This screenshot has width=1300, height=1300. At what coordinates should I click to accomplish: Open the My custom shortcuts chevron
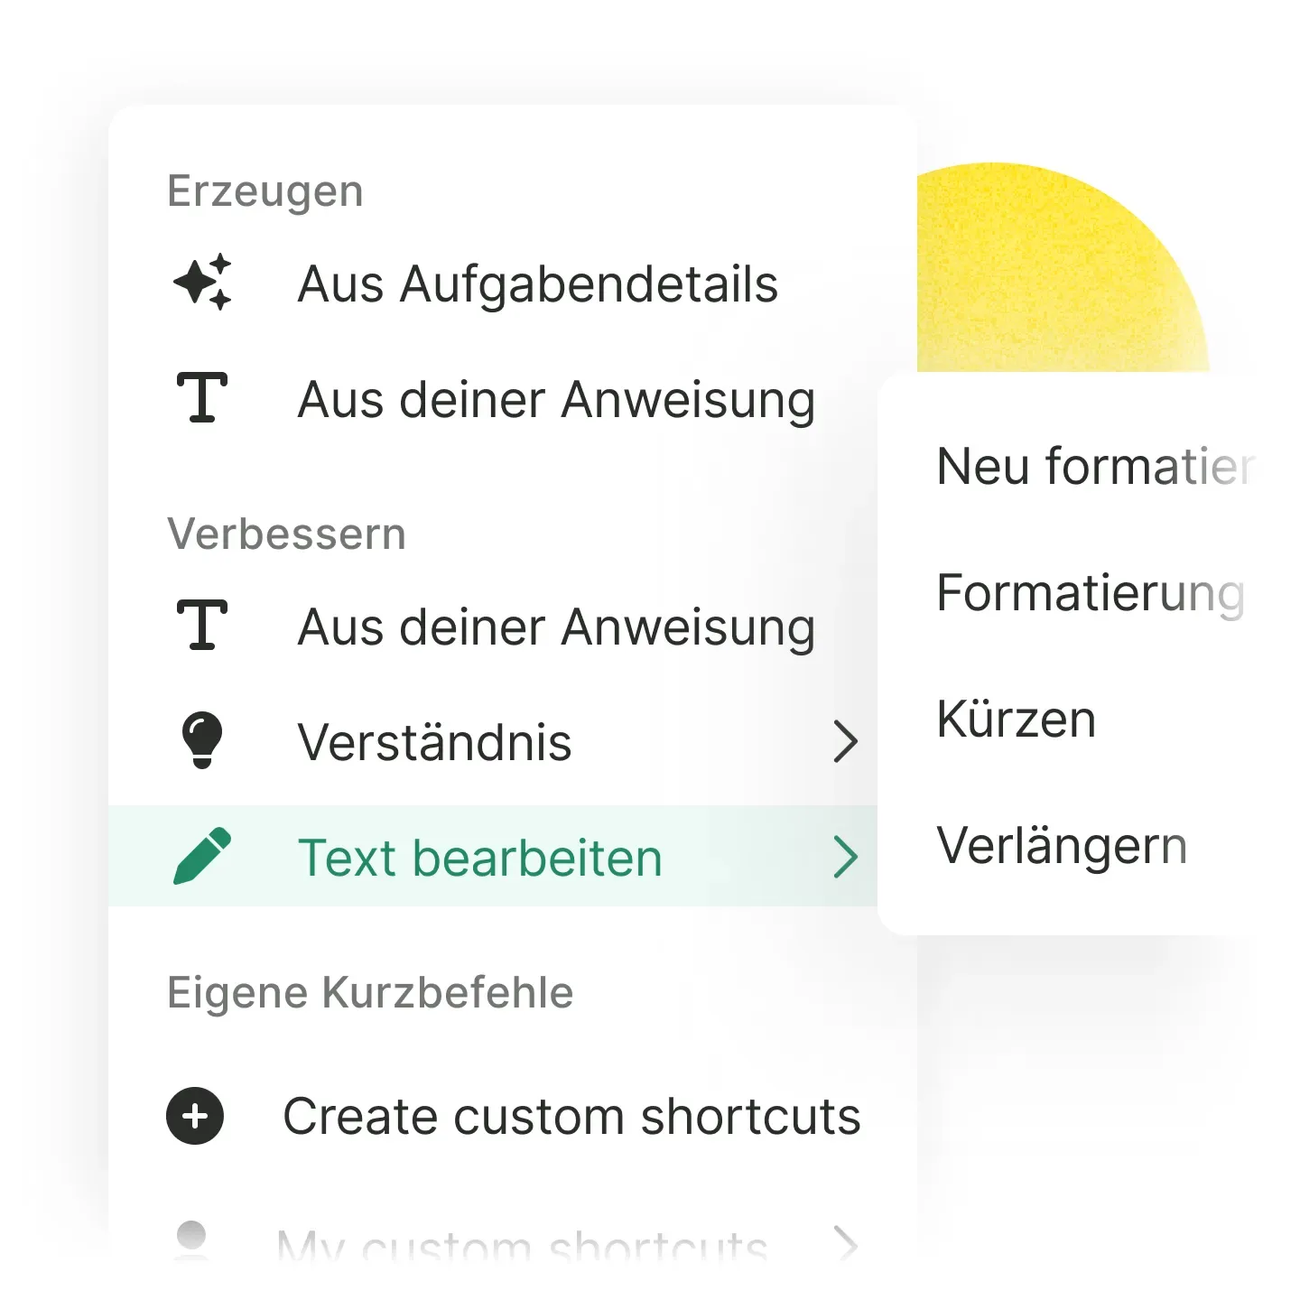point(845,1244)
